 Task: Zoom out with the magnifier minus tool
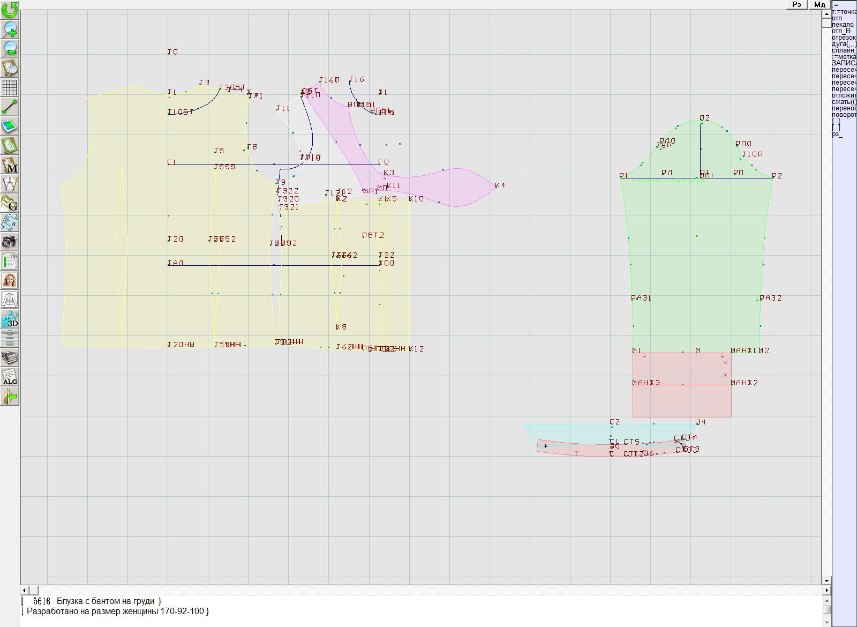click(x=10, y=48)
